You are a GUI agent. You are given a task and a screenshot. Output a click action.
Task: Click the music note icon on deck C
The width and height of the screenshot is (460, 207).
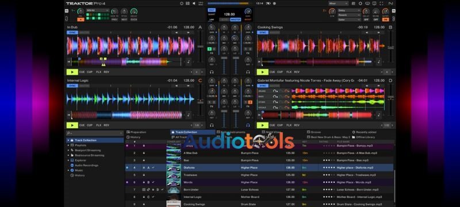pyautogui.click(x=189, y=115)
